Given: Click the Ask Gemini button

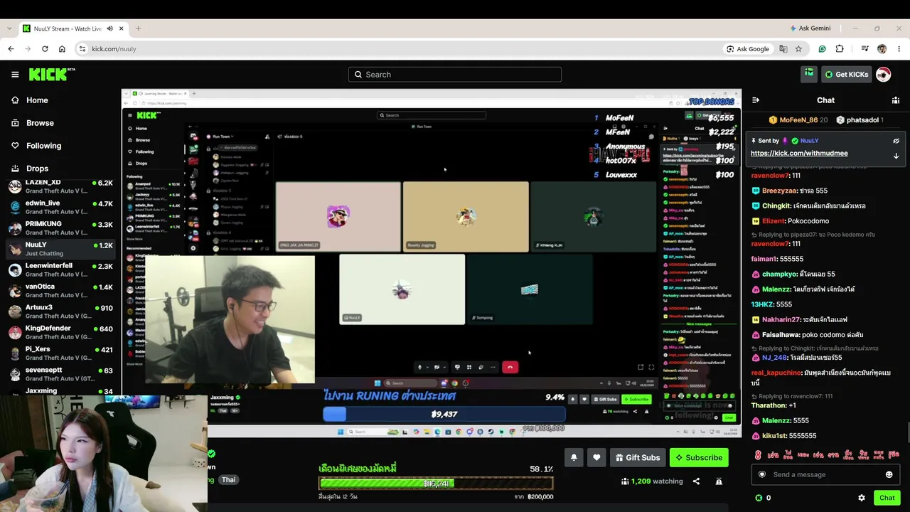Looking at the screenshot, I should coord(810,28).
